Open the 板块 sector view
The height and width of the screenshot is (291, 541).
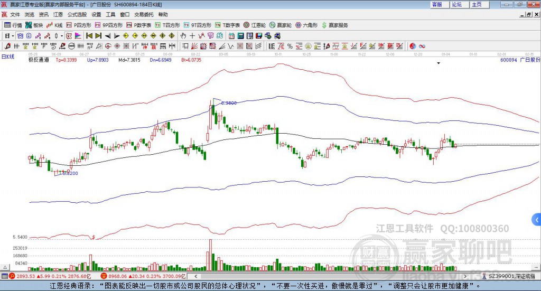(x=34, y=25)
